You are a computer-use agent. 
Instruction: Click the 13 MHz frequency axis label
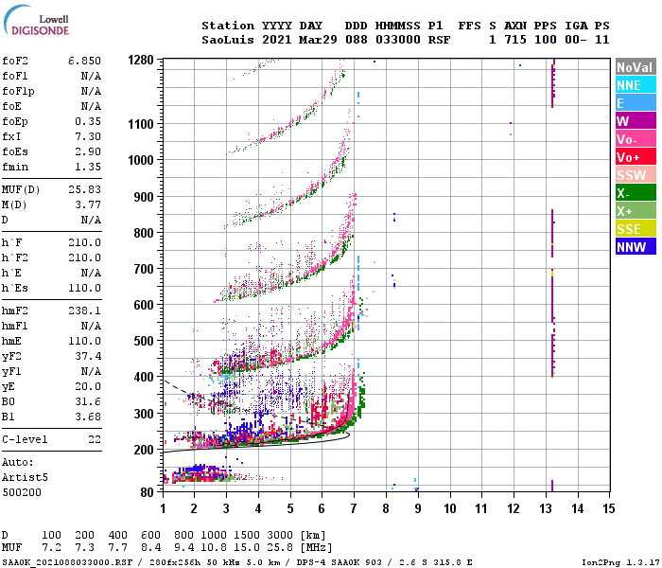545,508
